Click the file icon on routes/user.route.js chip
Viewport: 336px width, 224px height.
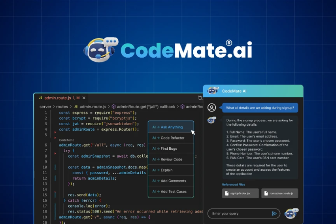(x=266, y=193)
